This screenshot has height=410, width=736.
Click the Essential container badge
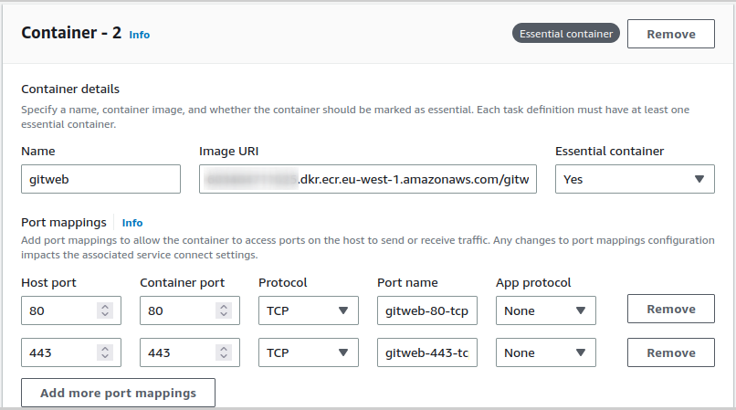point(565,34)
